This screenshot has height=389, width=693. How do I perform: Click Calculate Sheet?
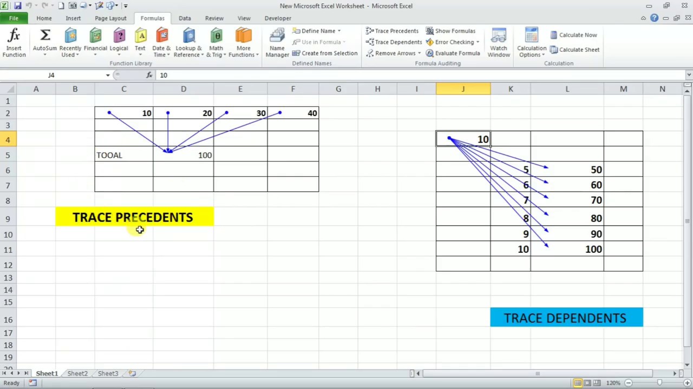tap(574, 49)
